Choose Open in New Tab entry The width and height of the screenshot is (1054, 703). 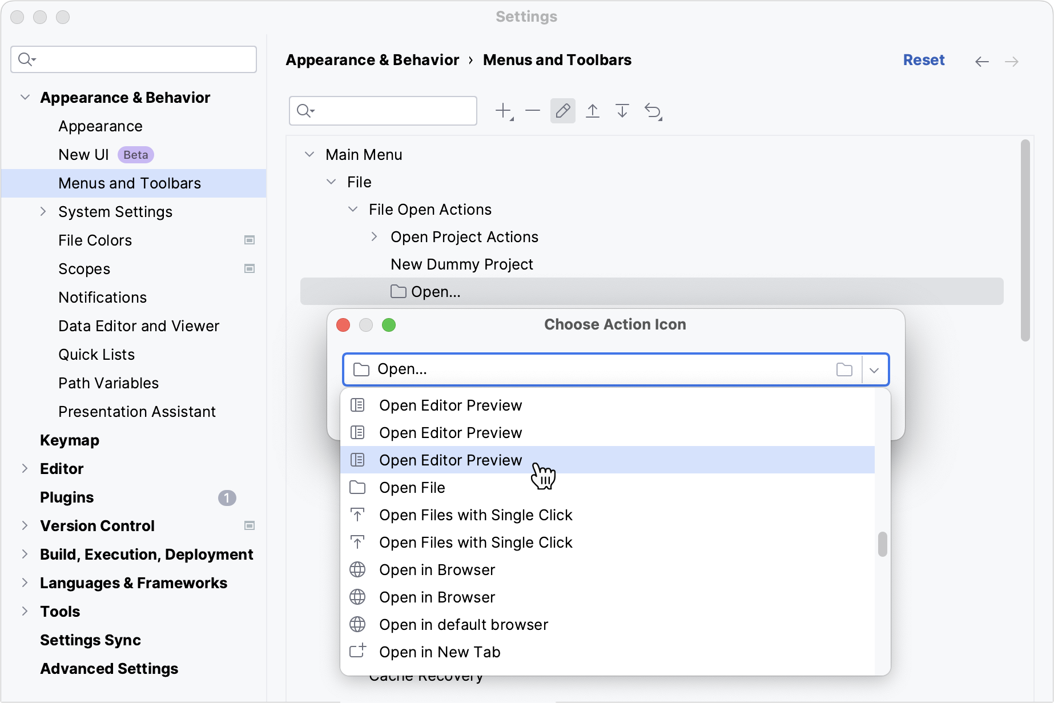tap(608, 652)
